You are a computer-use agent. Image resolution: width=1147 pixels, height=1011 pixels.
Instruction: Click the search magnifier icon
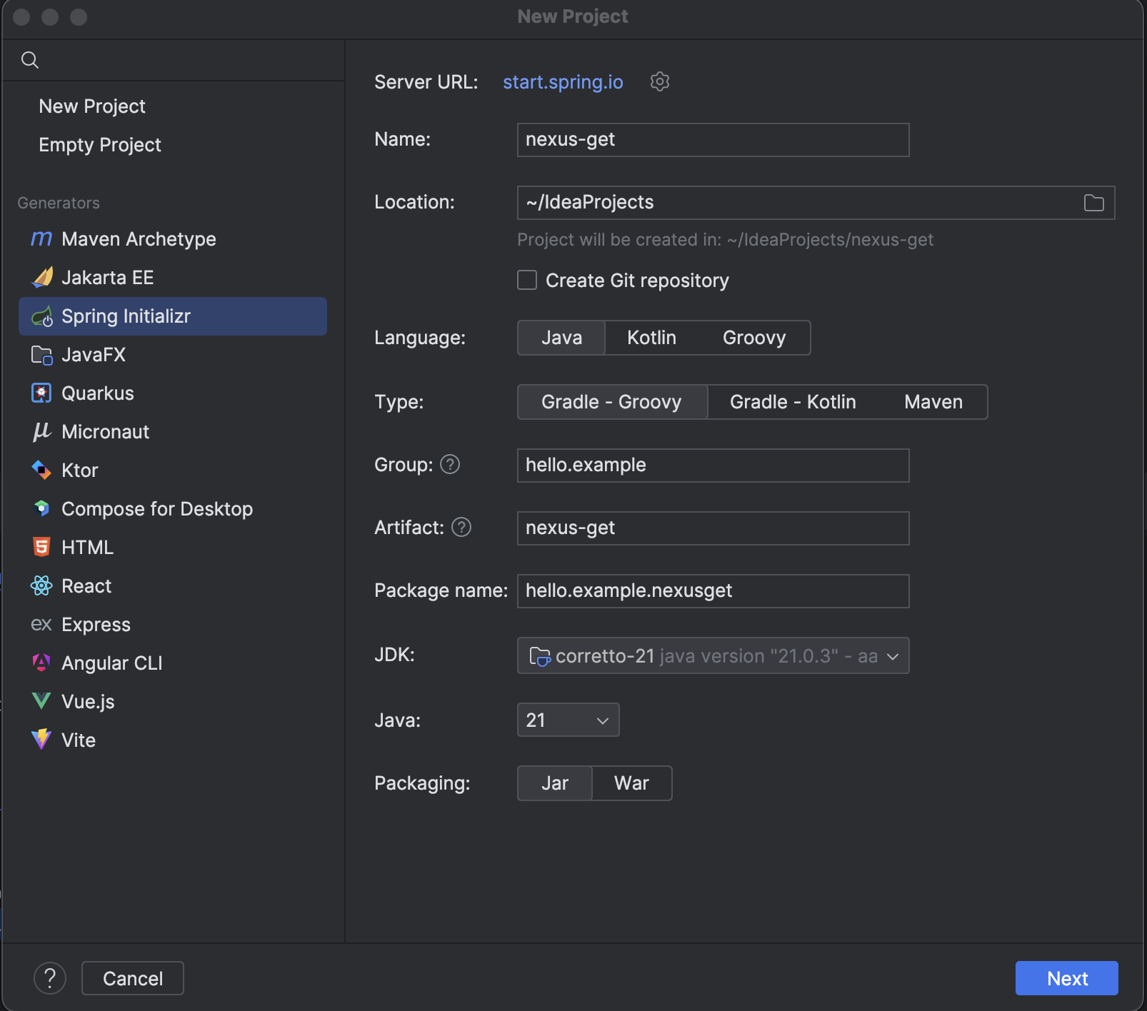[x=30, y=60]
